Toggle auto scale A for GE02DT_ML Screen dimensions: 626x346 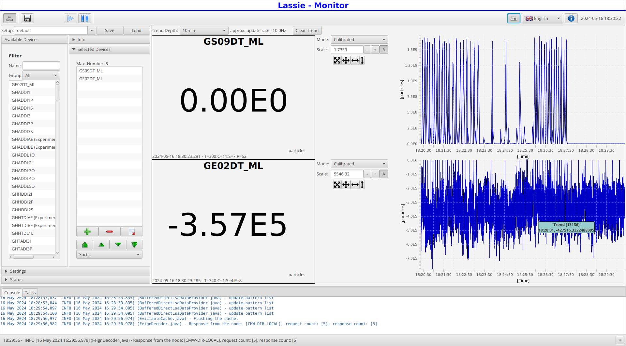[384, 174]
